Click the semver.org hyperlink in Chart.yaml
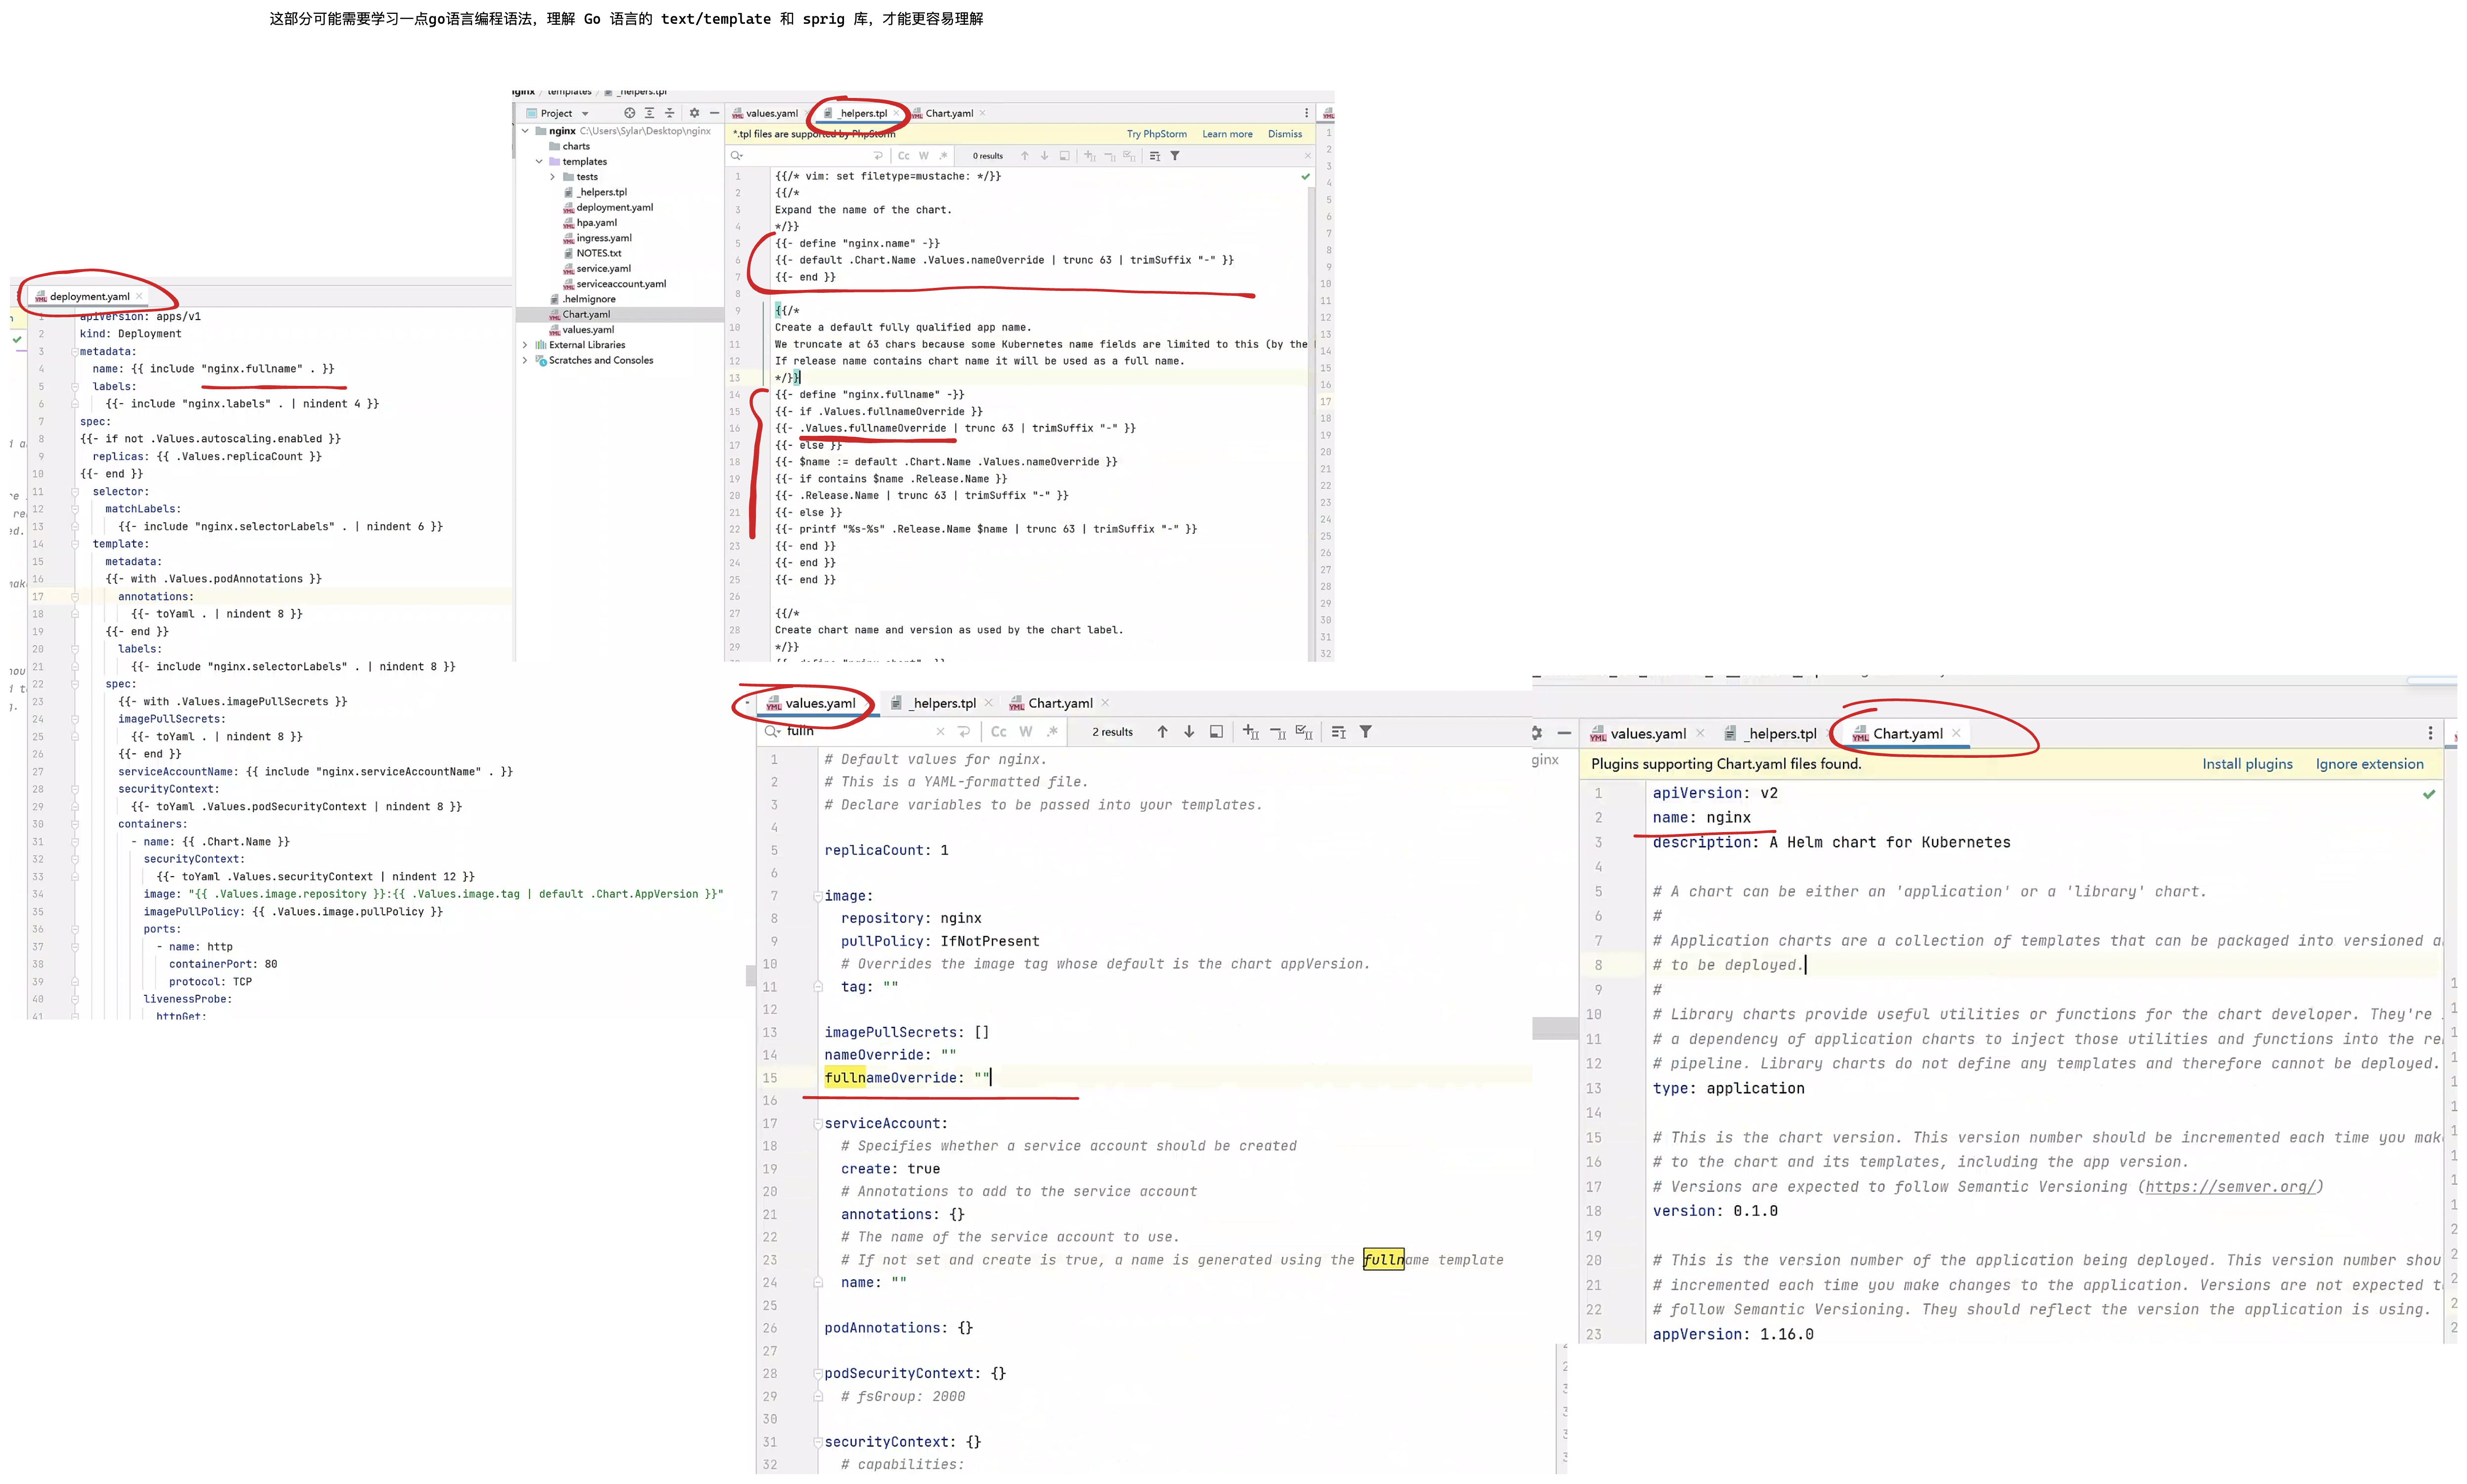The height and width of the screenshot is (1484, 2467). click(2230, 1187)
